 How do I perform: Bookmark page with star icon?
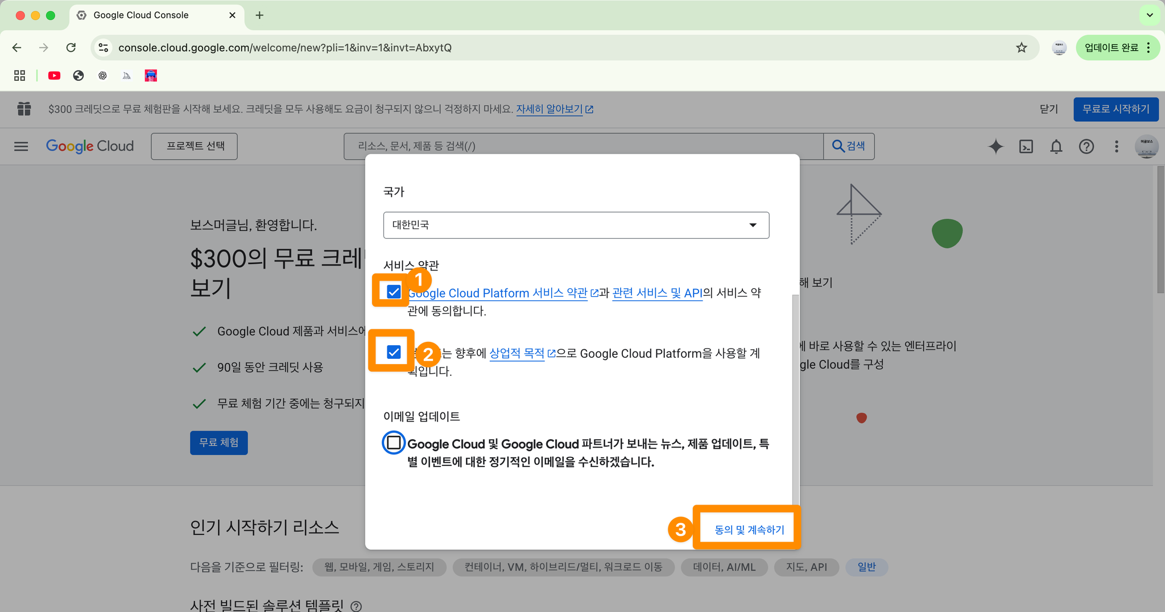(1022, 48)
